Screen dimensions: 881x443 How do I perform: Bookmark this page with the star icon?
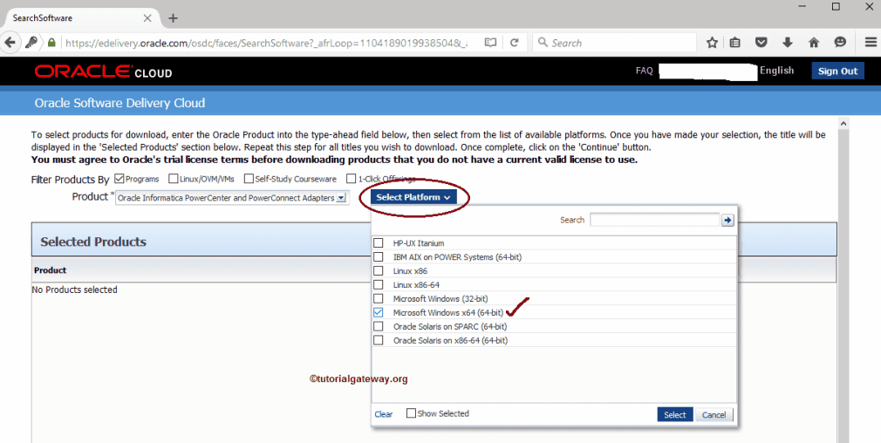712,43
